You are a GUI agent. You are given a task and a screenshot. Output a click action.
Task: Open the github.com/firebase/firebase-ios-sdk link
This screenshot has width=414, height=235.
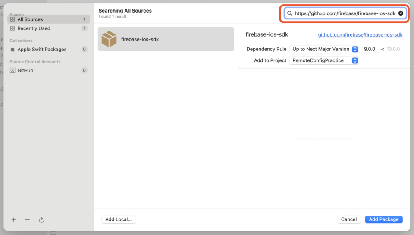360,35
